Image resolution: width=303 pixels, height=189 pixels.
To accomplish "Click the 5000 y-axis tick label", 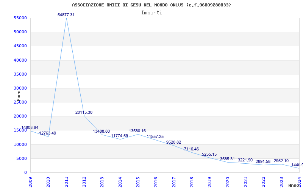I will pos(22,158).
